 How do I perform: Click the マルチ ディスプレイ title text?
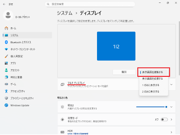click(76, 83)
